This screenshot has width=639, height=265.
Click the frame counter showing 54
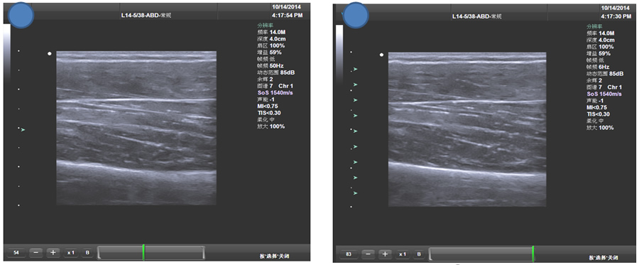pos(16,253)
